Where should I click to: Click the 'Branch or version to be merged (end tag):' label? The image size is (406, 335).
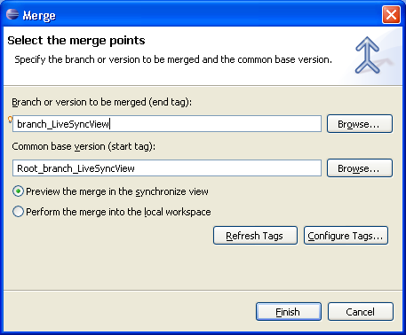101,102
